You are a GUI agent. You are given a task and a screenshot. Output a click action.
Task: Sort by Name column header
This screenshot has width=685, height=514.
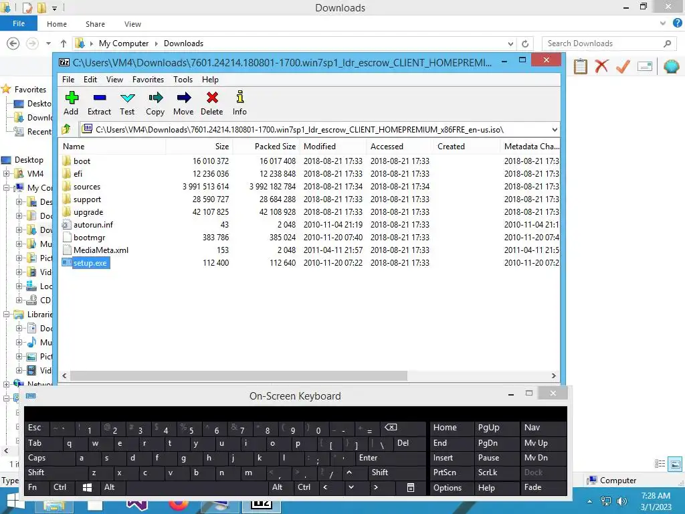(x=112, y=147)
